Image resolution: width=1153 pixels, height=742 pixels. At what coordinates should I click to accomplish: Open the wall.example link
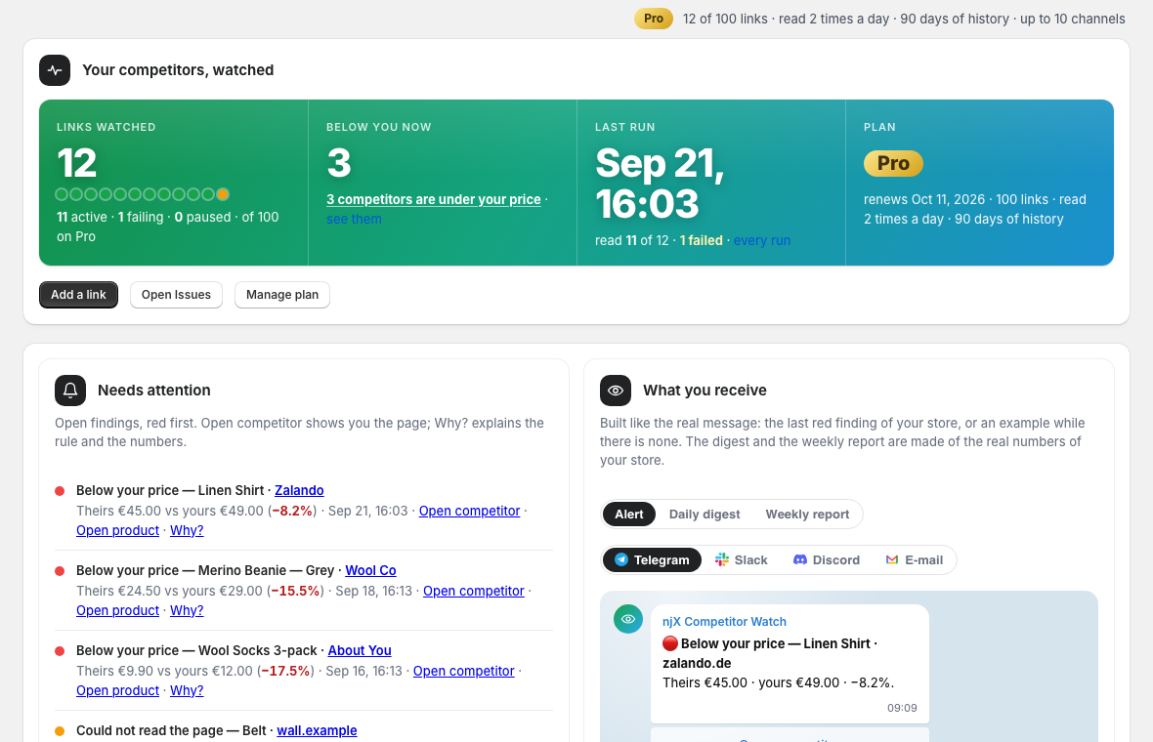tap(317, 731)
